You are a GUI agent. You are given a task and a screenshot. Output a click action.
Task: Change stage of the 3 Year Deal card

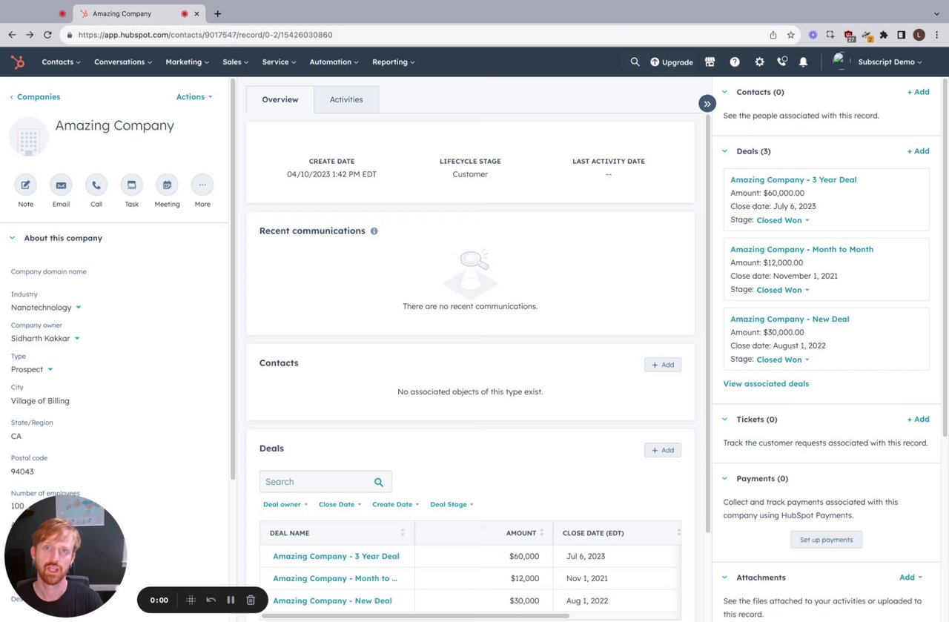point(783,221)
